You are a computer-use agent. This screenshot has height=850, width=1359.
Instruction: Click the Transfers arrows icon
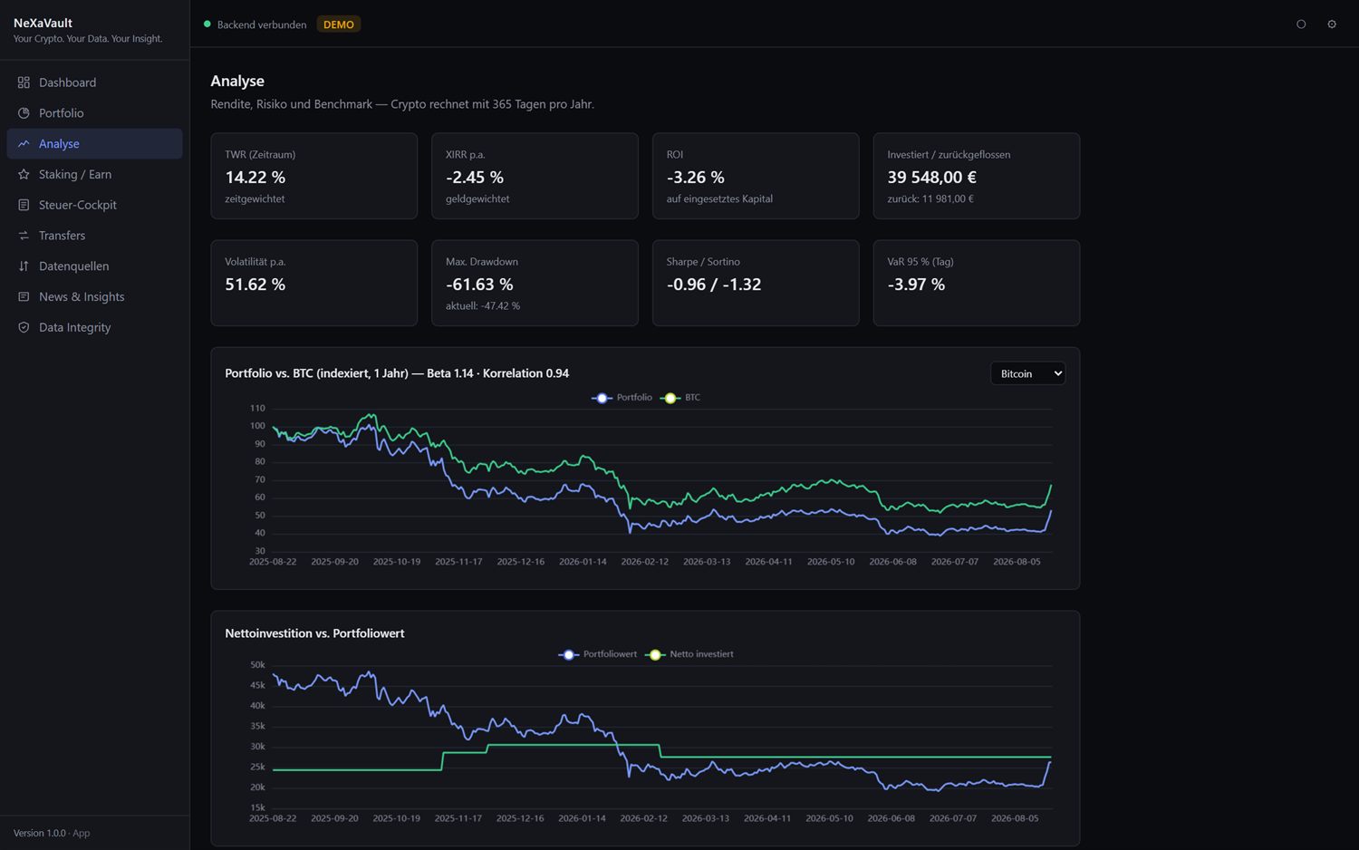(24, 236)
